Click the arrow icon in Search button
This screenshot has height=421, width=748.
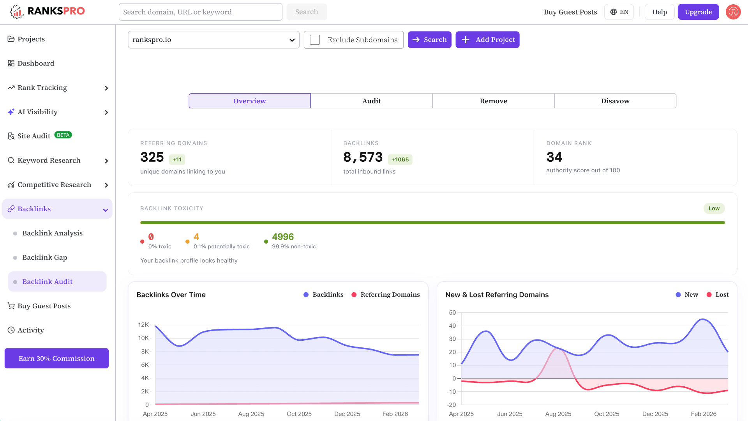click(x=416, y=40)
